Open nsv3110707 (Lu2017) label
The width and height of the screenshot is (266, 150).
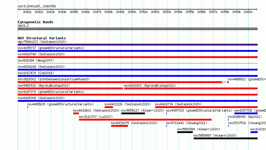[x=96, y=117]
